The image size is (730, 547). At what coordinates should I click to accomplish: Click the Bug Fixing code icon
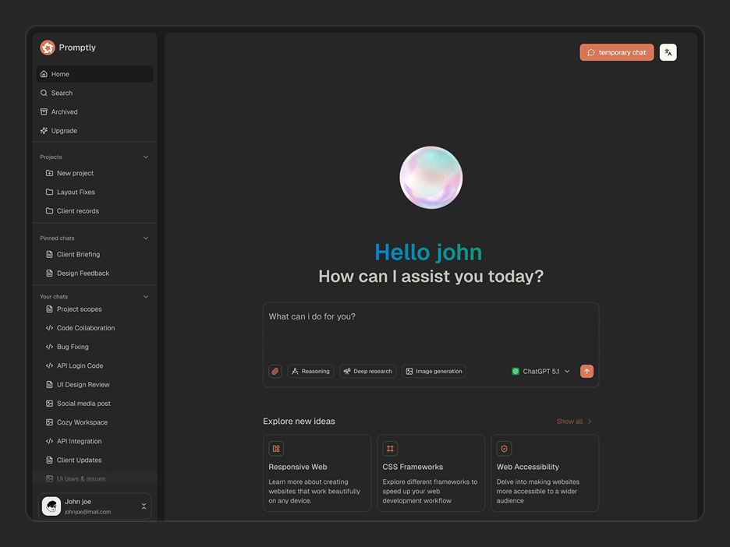tap(49, 347)
